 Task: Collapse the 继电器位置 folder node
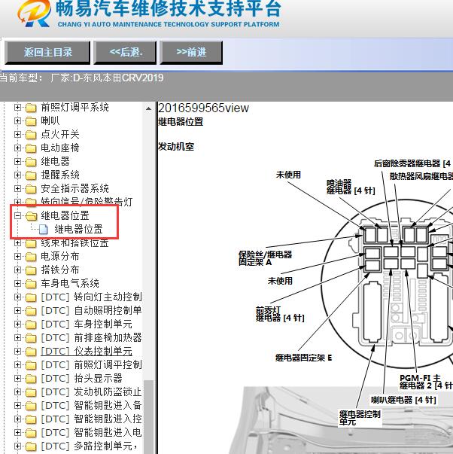(x=17, y=216)
